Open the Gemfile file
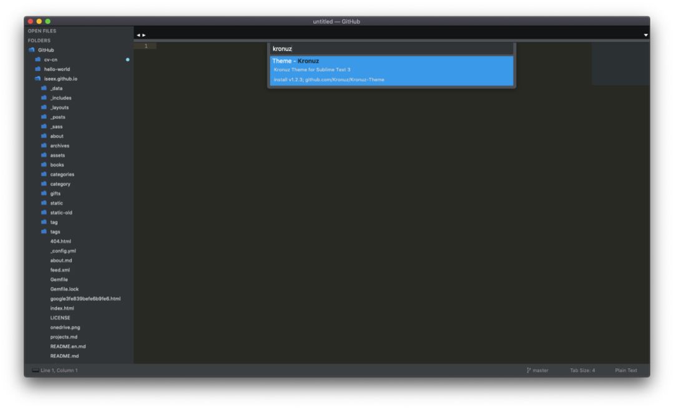 [59, 280]
